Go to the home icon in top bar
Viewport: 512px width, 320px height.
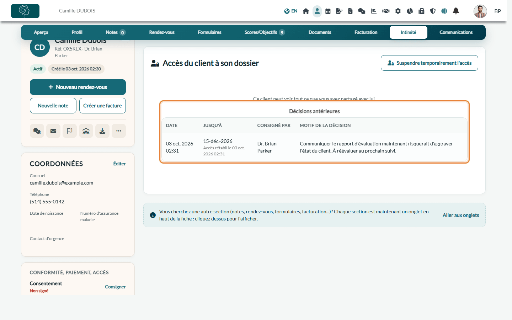pos(306,11)
